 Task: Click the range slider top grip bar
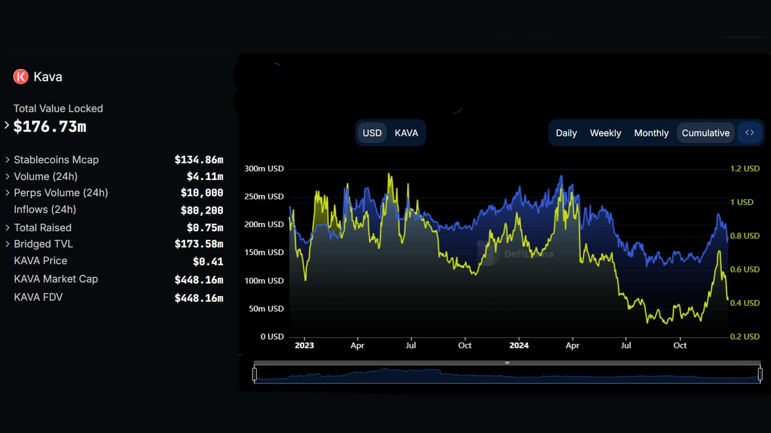pyautogui.click(x=507, y=363)
